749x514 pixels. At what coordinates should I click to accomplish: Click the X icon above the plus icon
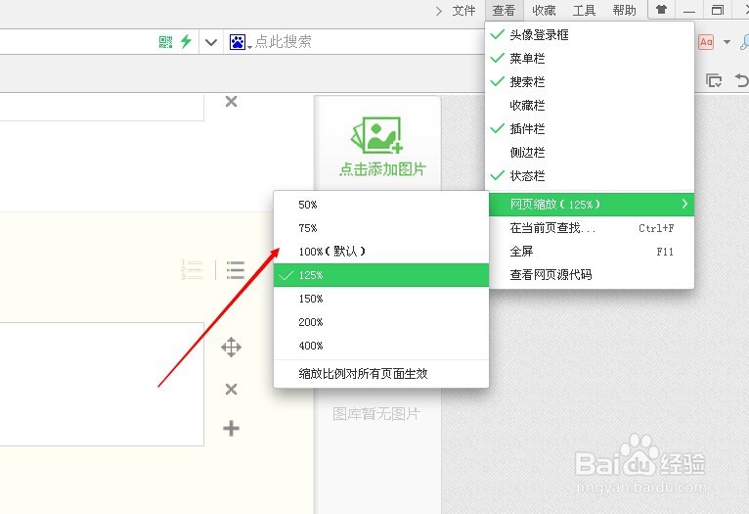pos(231,390)
